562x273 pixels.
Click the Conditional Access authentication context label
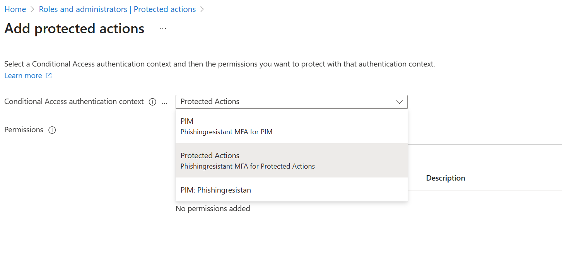tap(74, 102)
